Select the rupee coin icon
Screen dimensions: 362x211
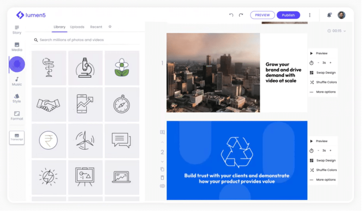[49, 141]
